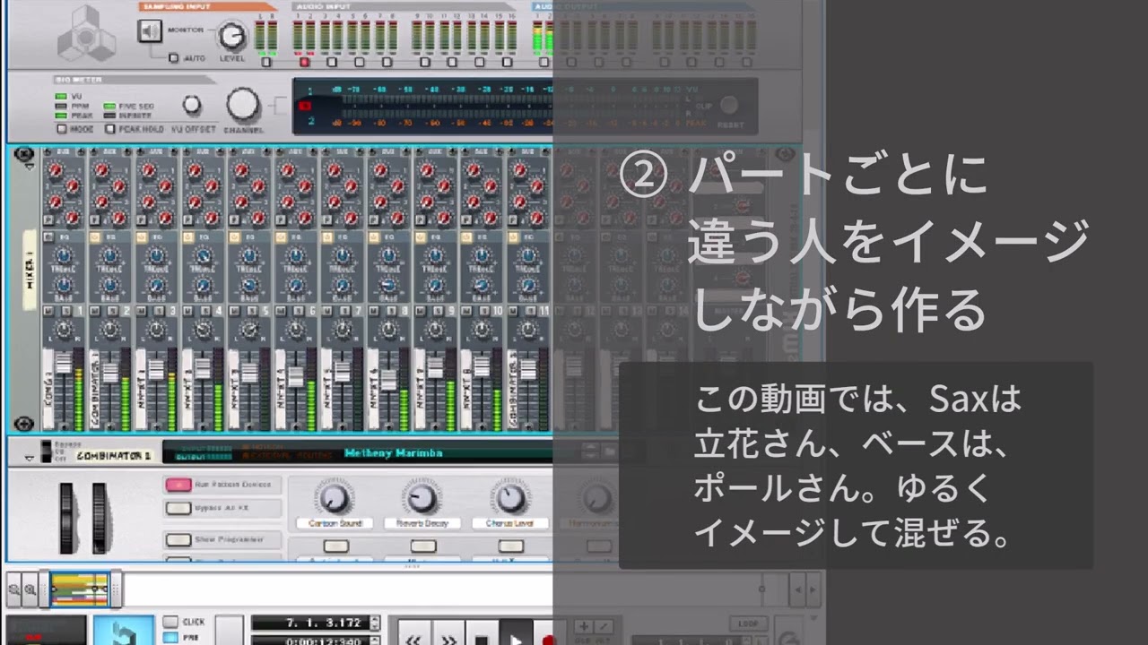Click the Treble knob on channel 2

(x=109, y=257)
